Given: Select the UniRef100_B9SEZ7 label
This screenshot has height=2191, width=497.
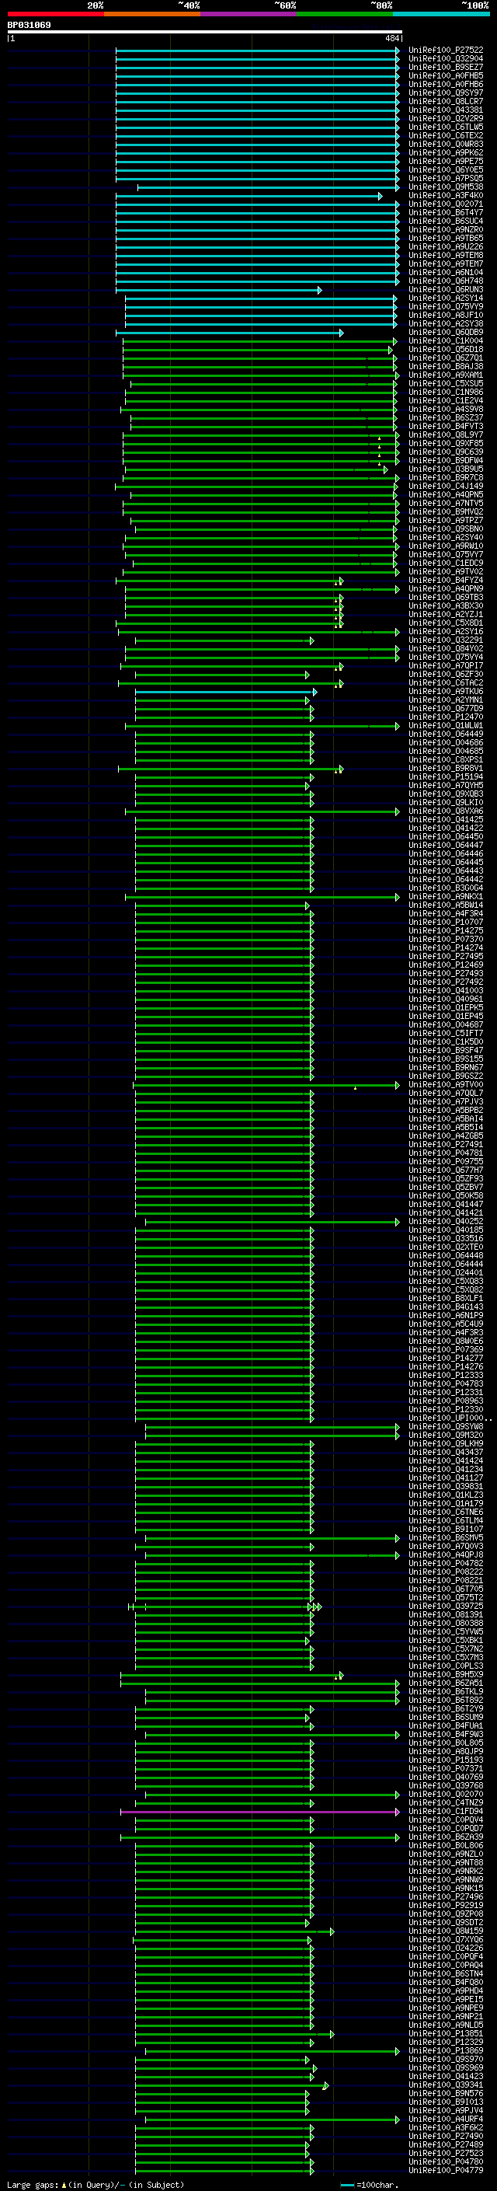Looking at the screenshot, I should pyautogui.click(x=445, y=67).
